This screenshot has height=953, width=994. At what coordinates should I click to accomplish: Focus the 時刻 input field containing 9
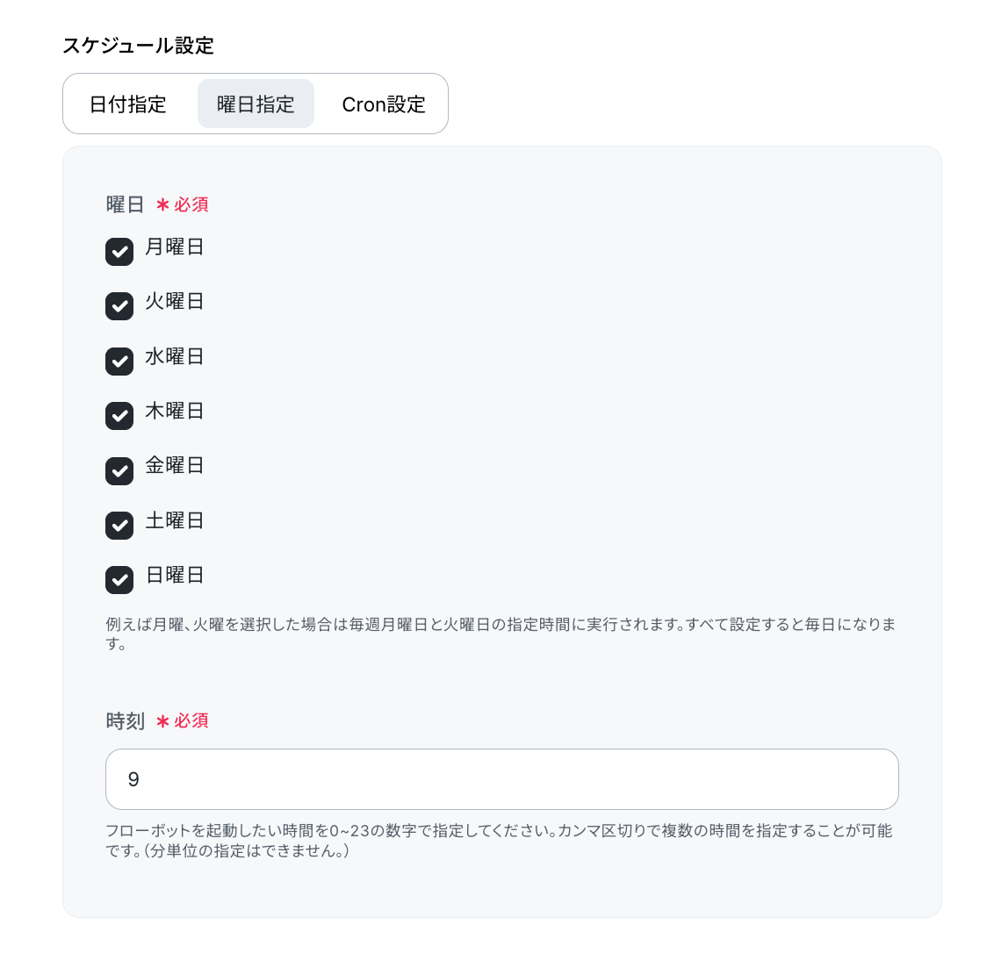(x=502, y=779)
